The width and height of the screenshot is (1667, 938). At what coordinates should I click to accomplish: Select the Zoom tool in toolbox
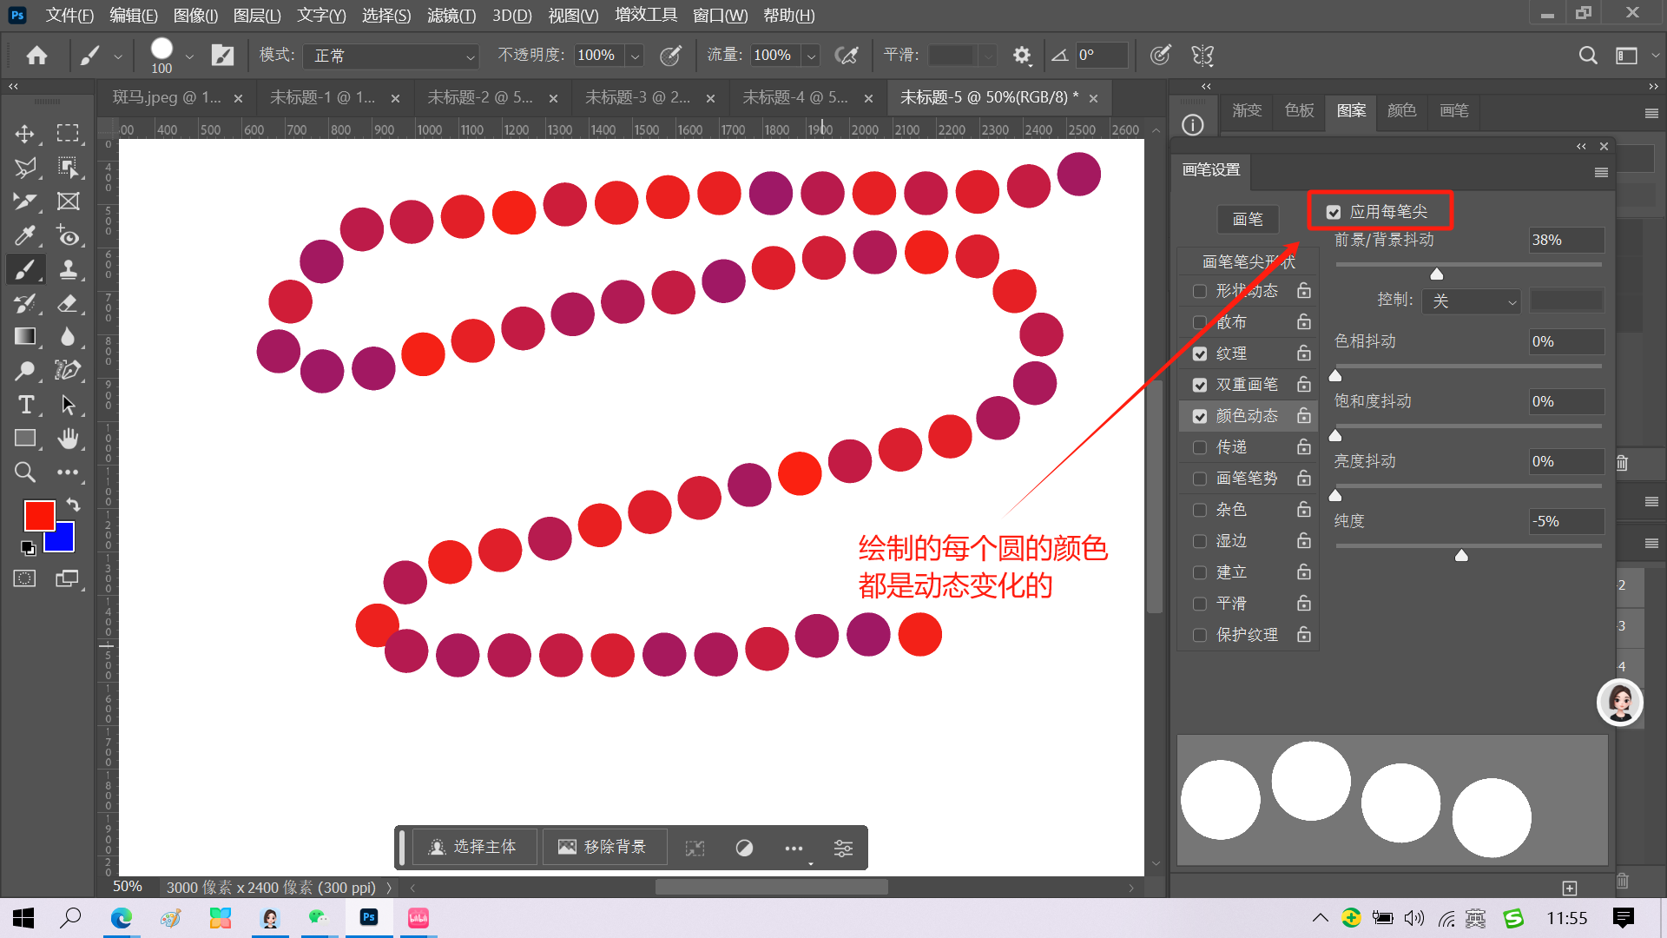coord(25,472)
